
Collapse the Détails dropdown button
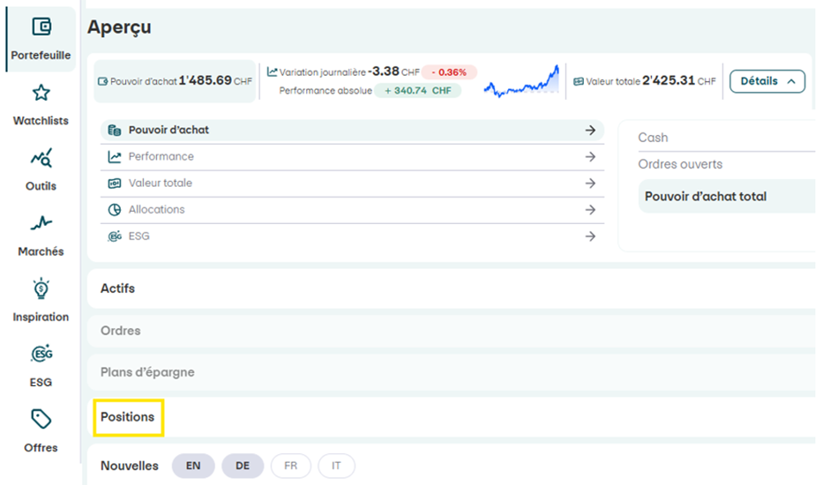click(767, 82)
